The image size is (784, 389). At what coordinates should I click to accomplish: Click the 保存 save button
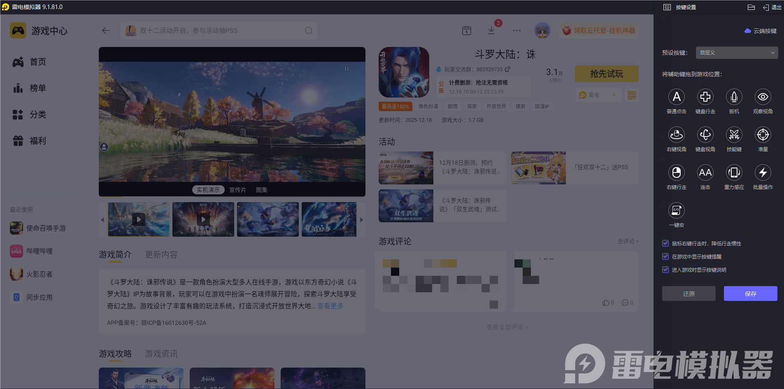(x=751, y=293)
